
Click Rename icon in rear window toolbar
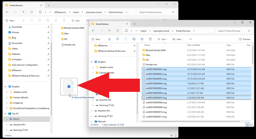[x=48, y=20]
